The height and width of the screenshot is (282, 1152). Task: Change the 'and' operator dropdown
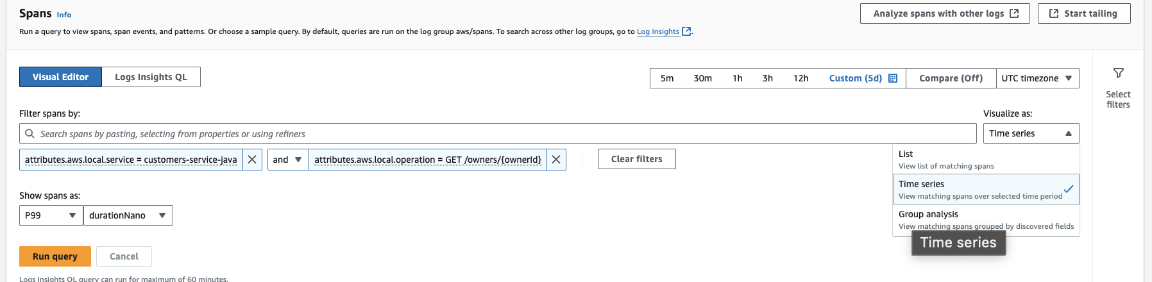point(287,160)
